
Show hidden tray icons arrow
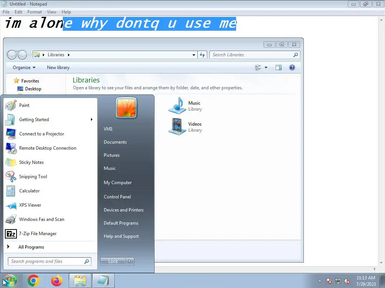(x=320, y=281)
